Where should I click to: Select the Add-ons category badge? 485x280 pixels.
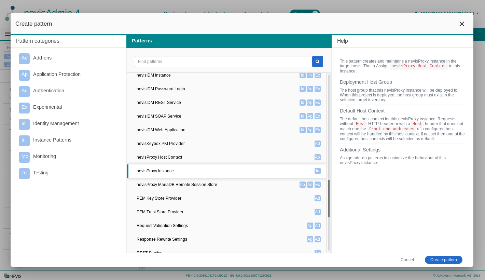tap(24, 59)
